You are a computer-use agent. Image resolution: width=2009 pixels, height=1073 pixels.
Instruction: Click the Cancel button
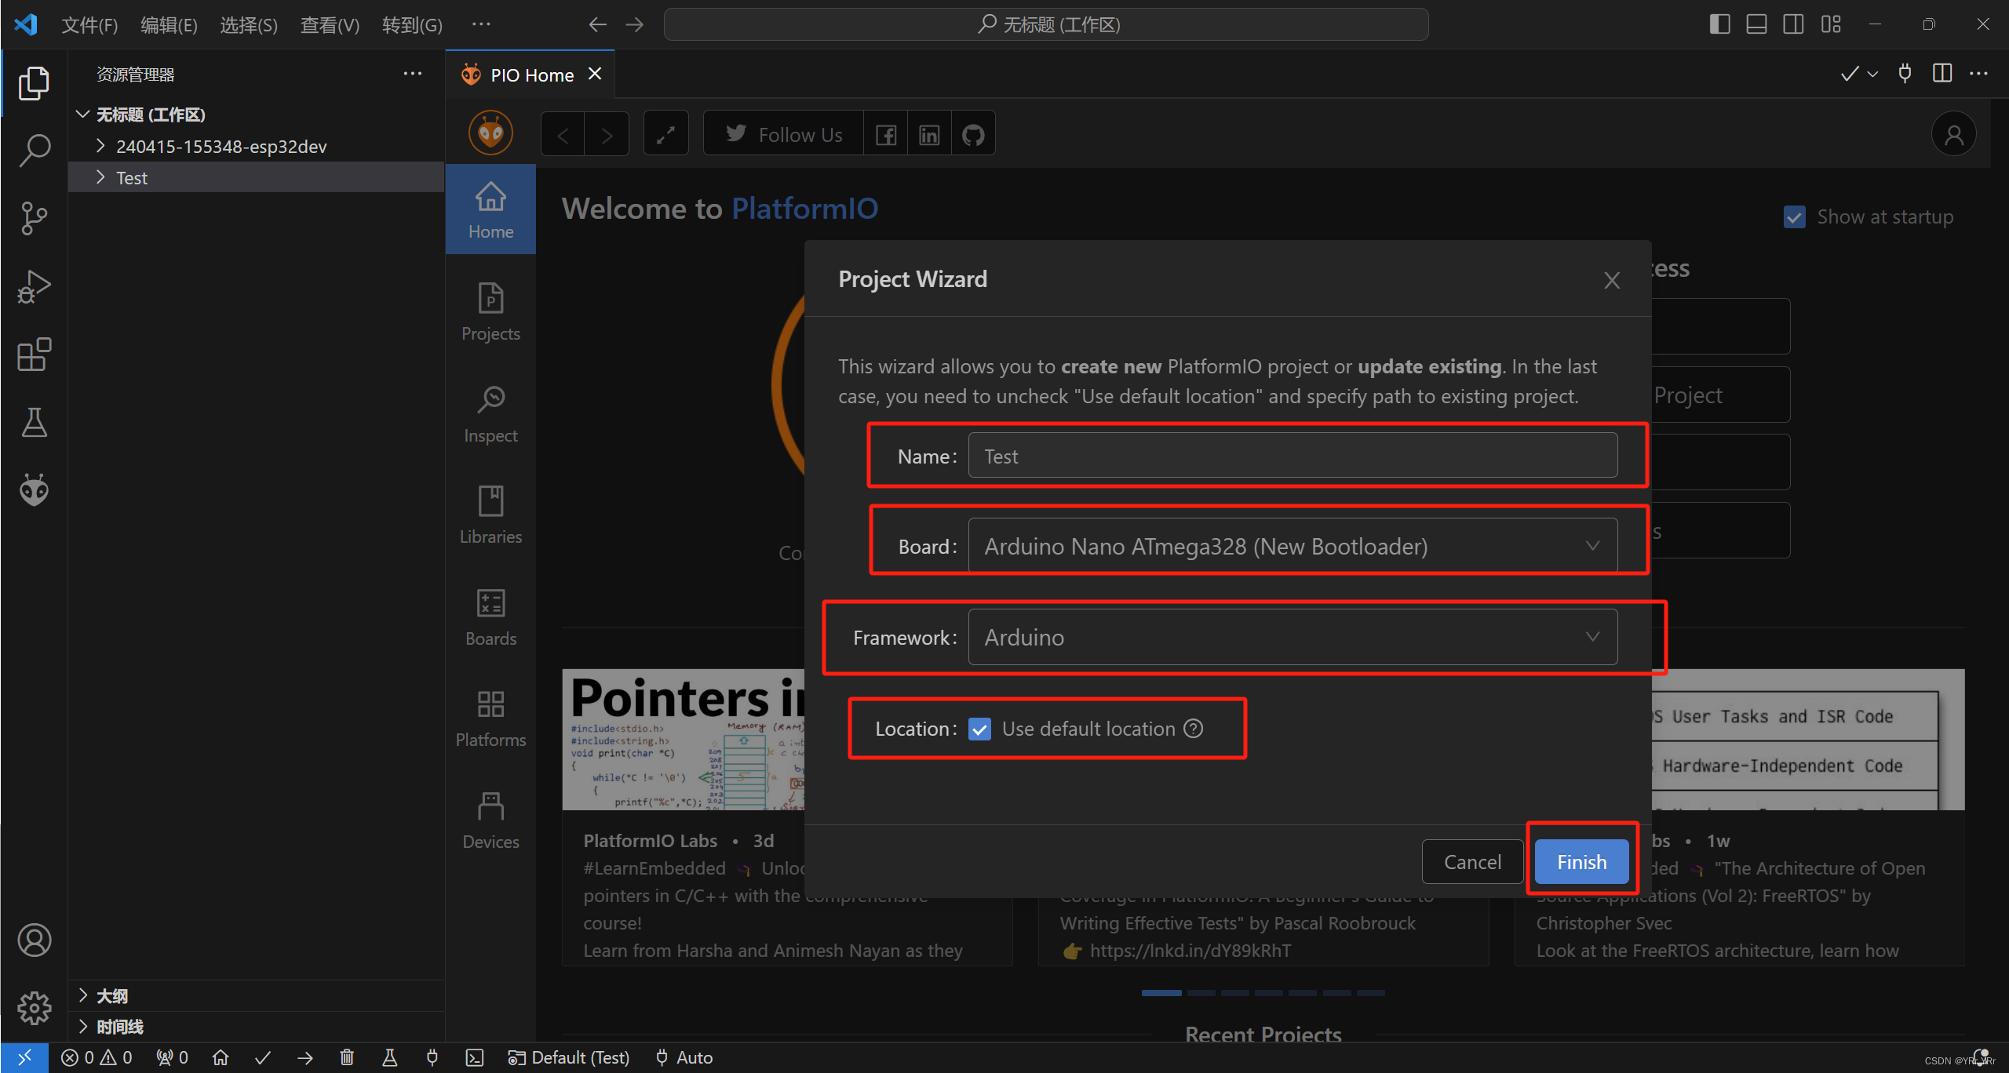[x=1471, y=861]
